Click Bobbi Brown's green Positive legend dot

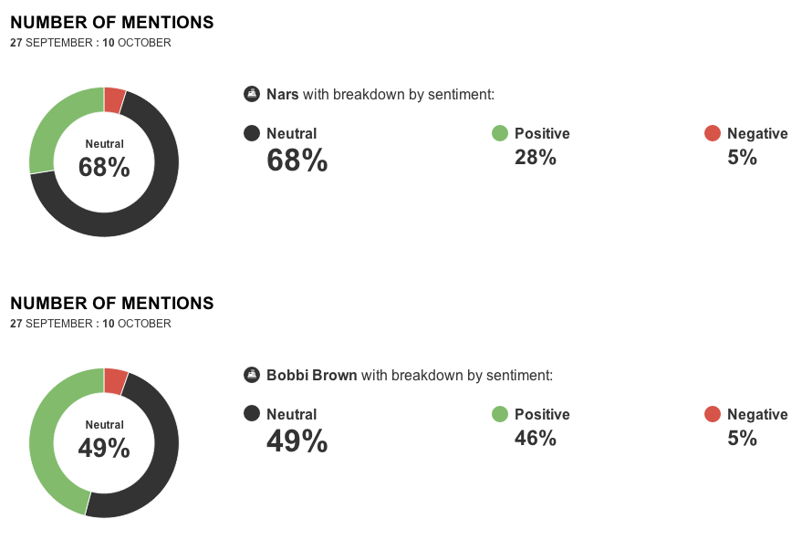coord(500,414)
